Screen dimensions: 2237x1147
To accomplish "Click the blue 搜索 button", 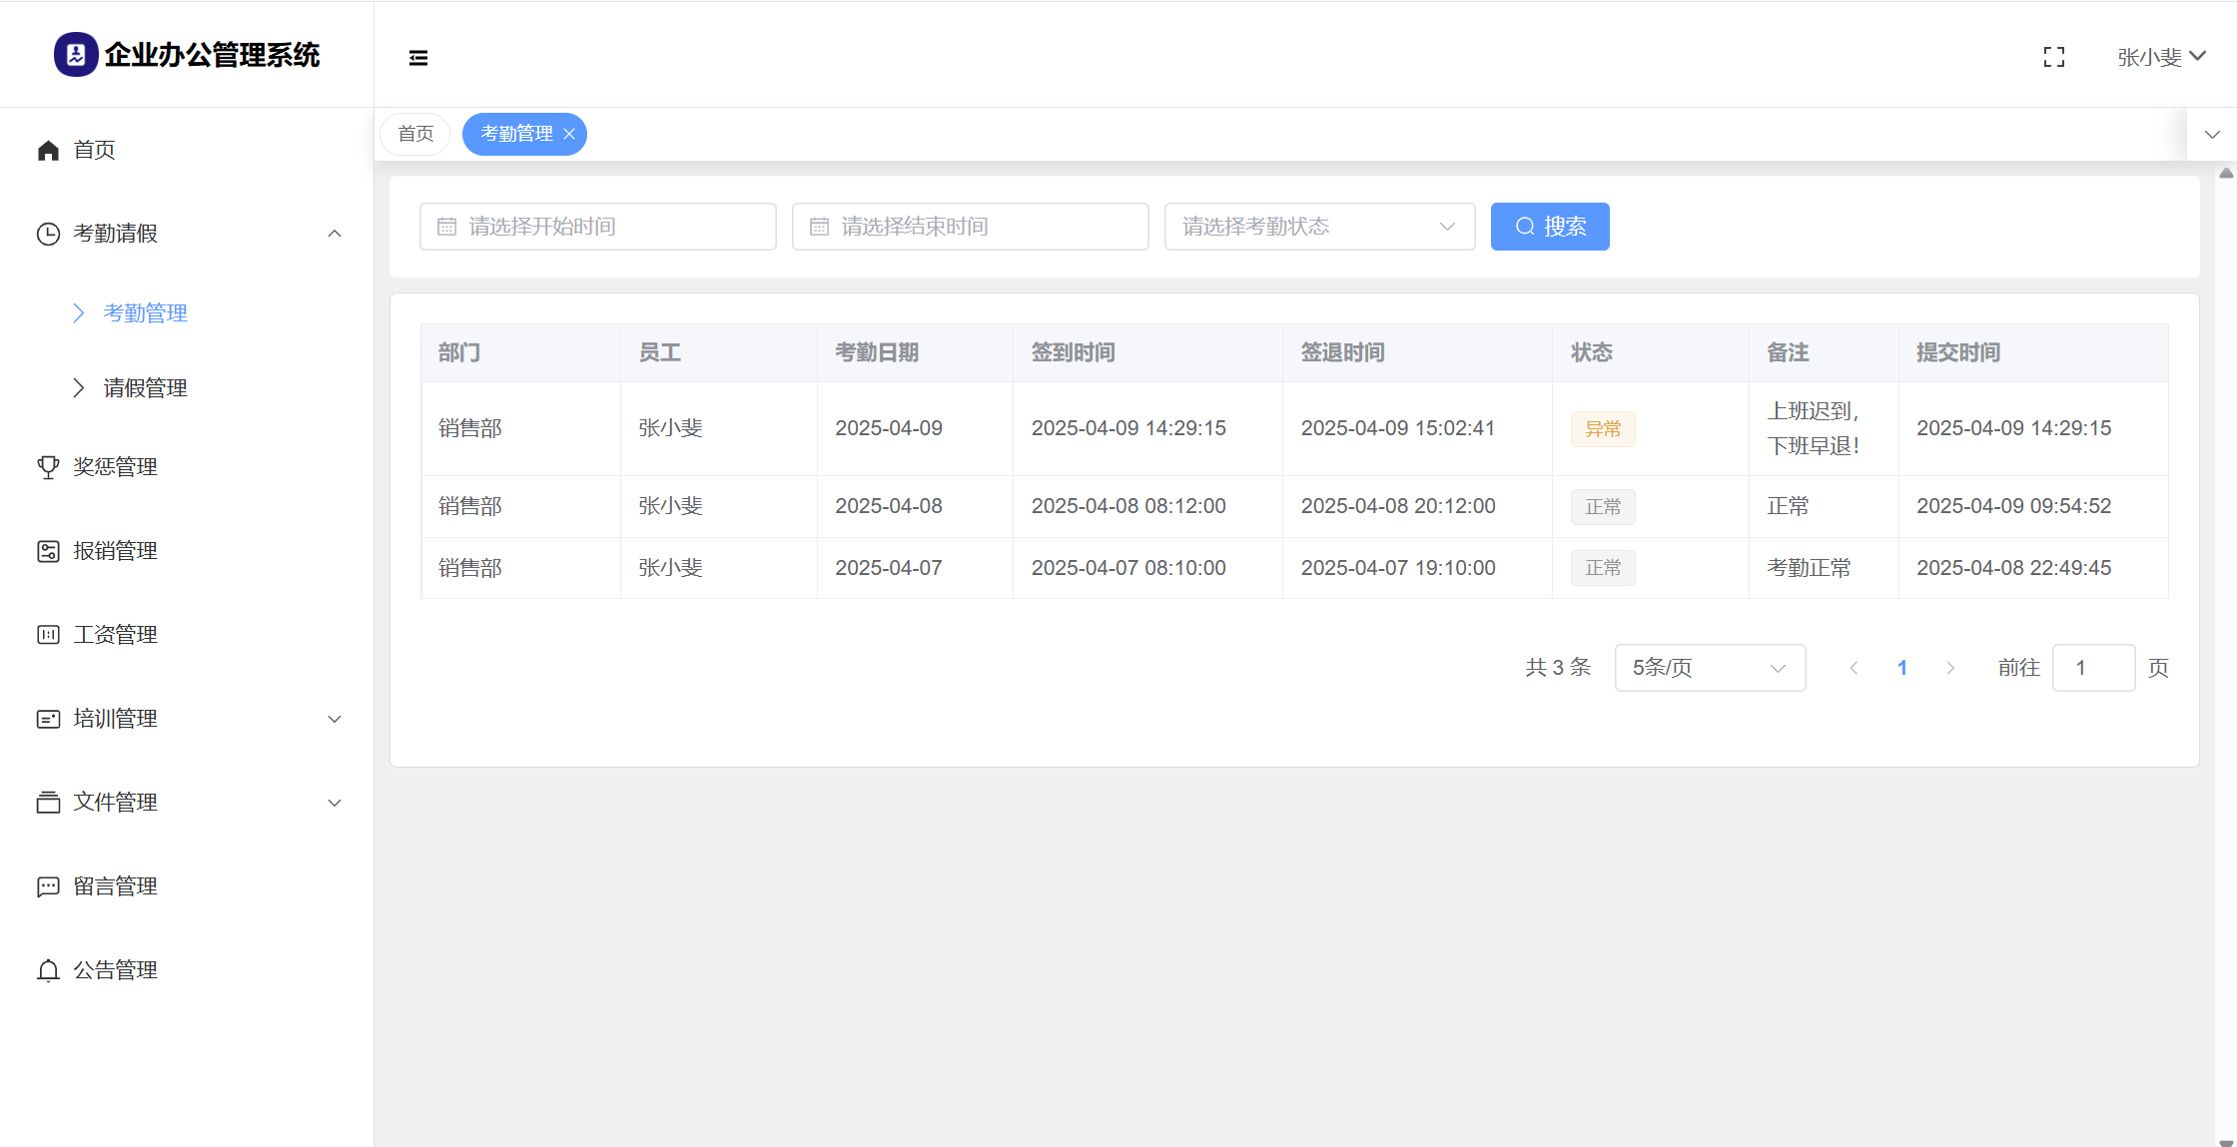I will click(x=1549, y=227).
